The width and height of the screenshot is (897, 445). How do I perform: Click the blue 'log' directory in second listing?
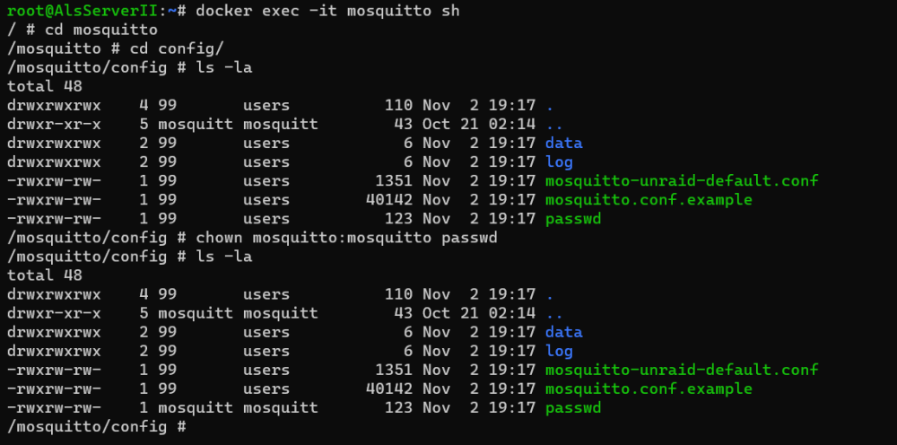(559, 351)
